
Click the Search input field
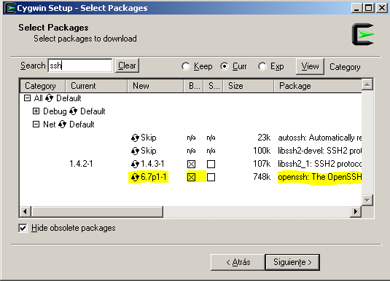(x=80, y=66)
